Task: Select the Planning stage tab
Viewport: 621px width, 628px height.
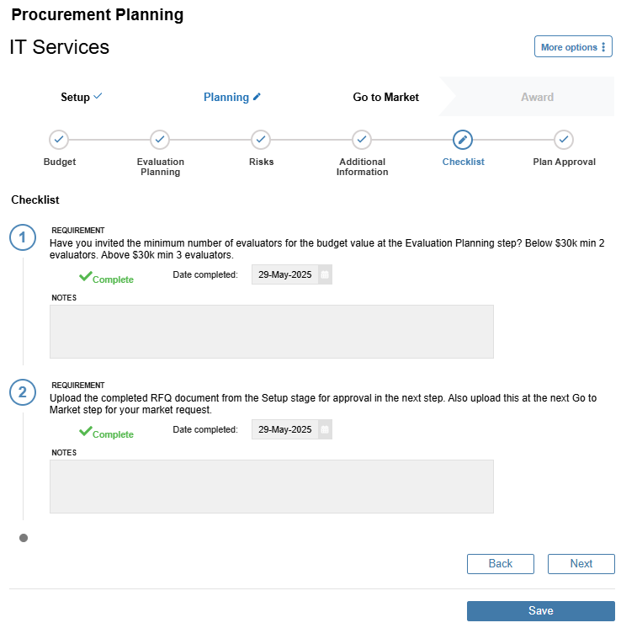Action: (x=232, y=97)
